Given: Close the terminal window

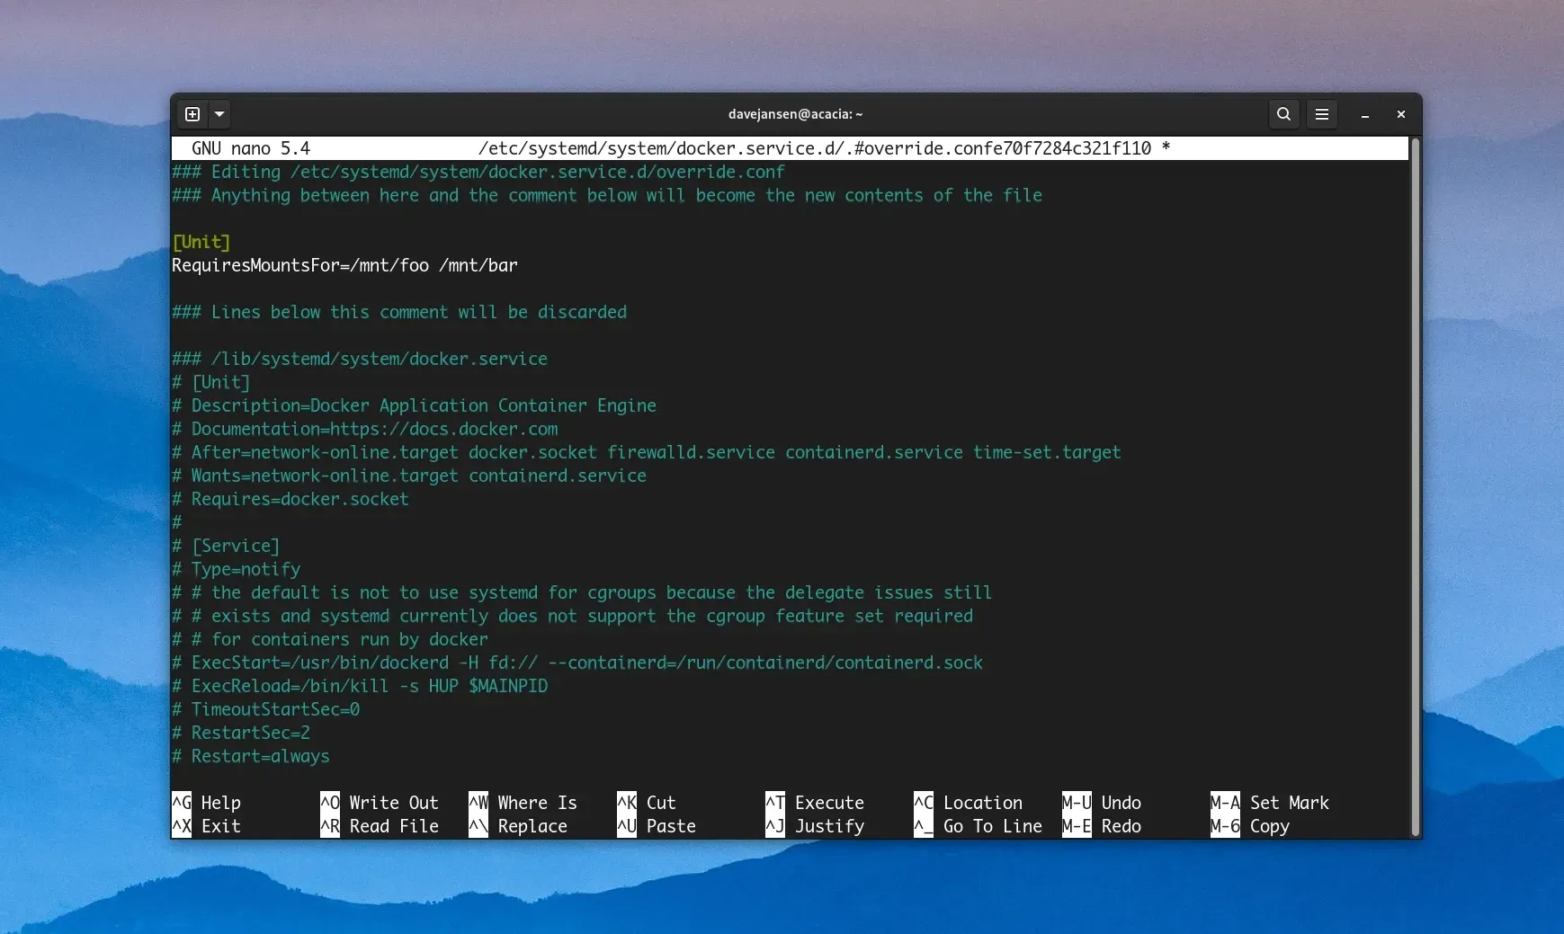Looking at the screenshot, I should coord(1400,114).
